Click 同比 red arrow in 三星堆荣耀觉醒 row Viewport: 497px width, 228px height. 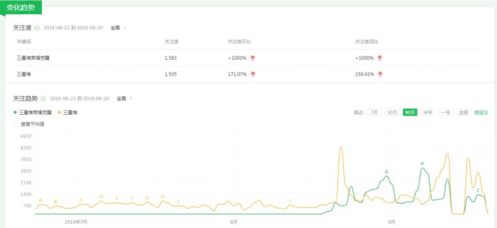(380, 58)
